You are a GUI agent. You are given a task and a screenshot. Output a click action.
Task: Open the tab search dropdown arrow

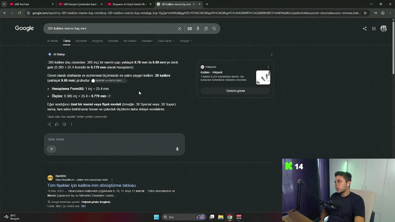point(4,4)
